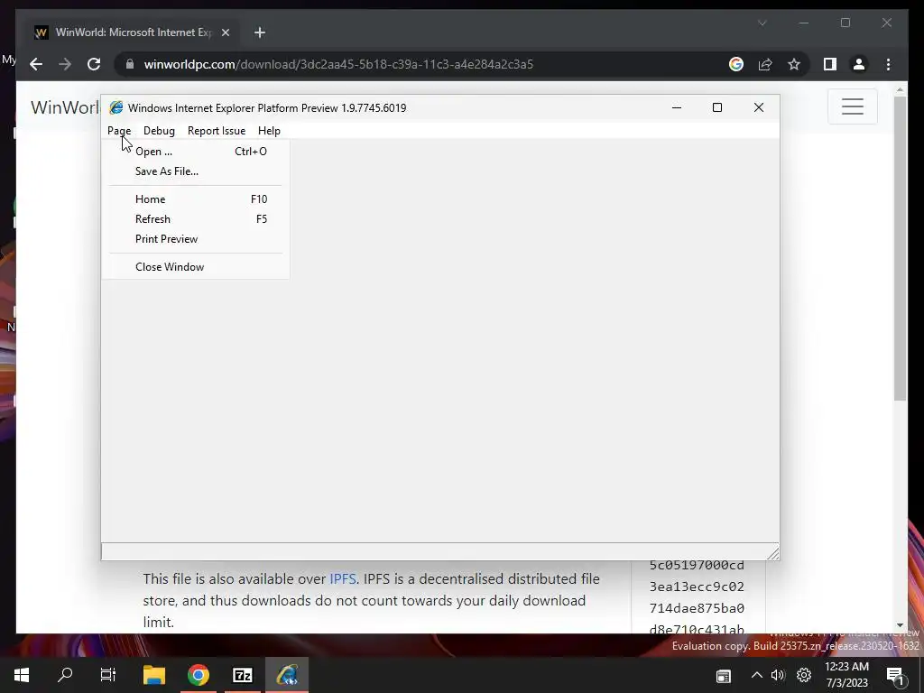The image size is (924, 693).
Task: Close the WinWorld tab
Action: [x=225, y=32]
